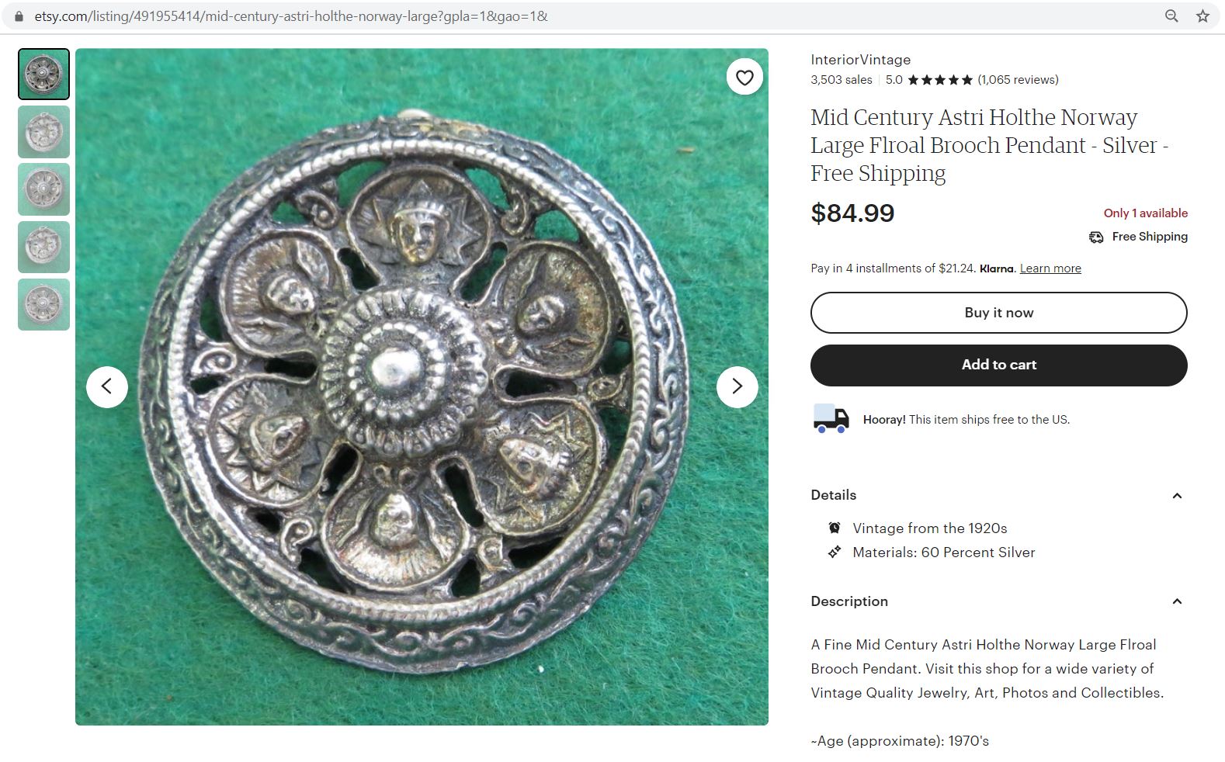
Task: View the second brooch thumbnail
Action: 43,132
